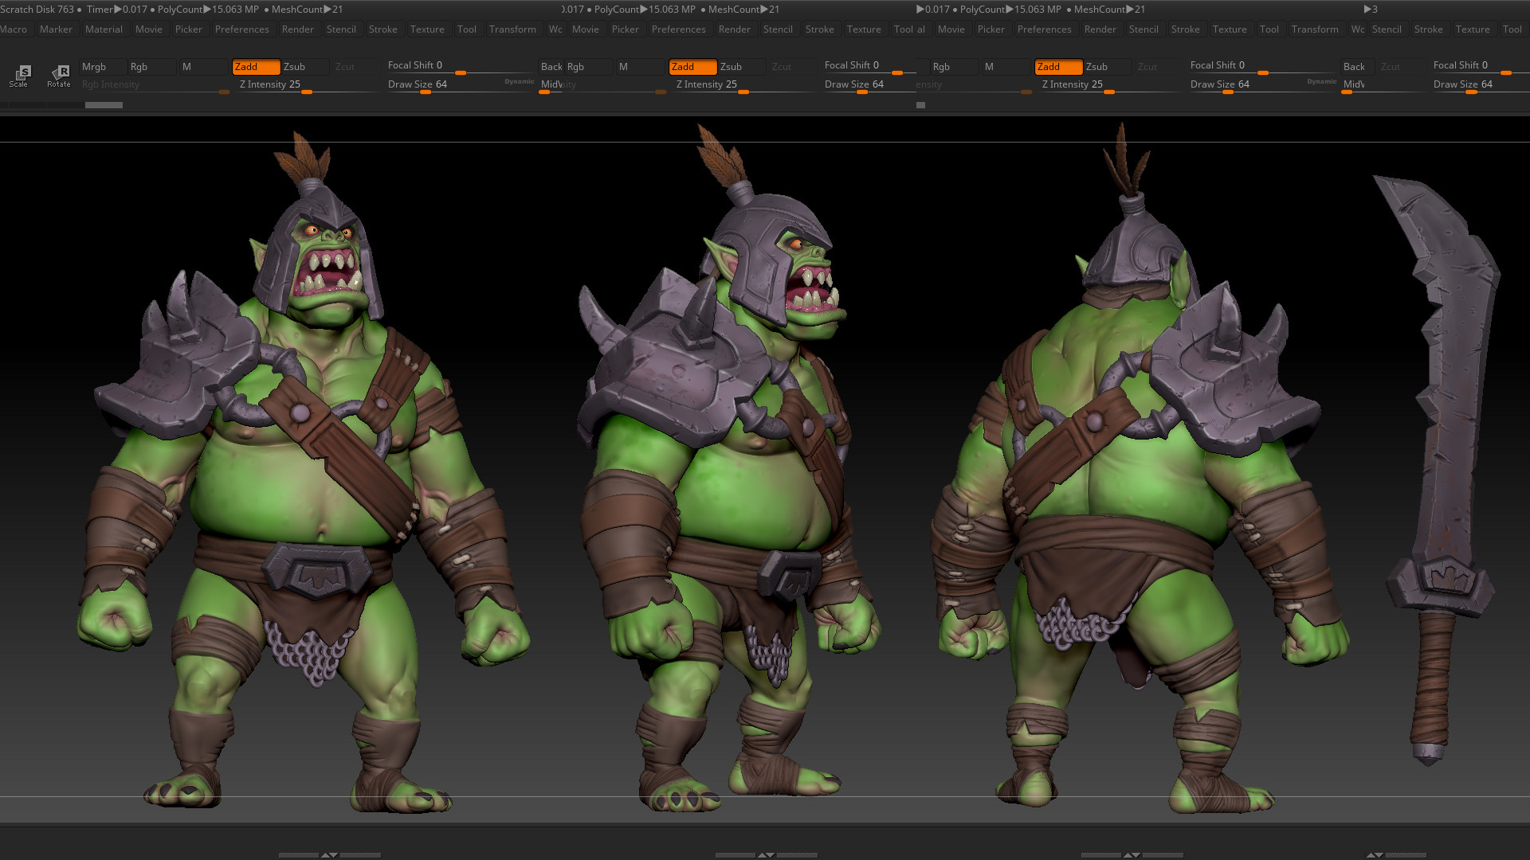Click the rightmost bottom tray divider arrows
The image size is (1530, 860).
click(1374, 854)
